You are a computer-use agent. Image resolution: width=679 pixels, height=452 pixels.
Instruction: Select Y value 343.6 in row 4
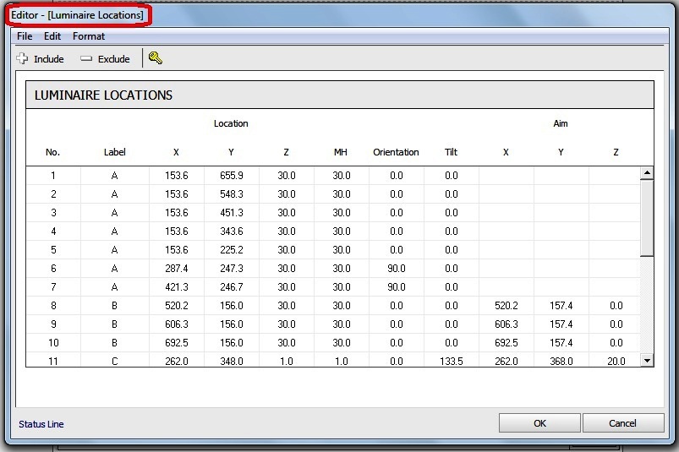(231, 231)
